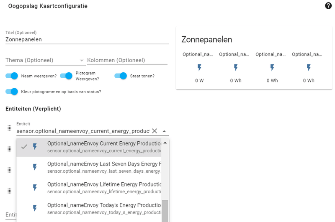
Task: Toggle the Naam weergeven switch
Action: click(12, 76)
